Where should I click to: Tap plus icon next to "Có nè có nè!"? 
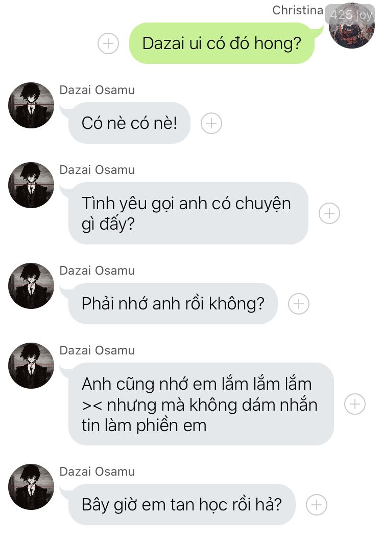211,123
